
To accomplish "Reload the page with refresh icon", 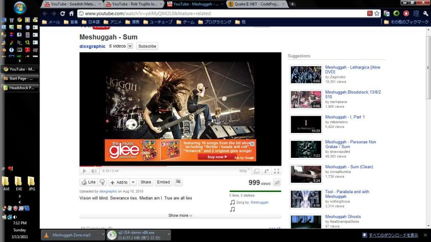I will 63,13.
